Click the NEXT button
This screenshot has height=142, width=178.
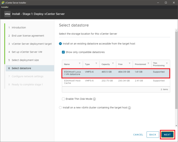167,135
